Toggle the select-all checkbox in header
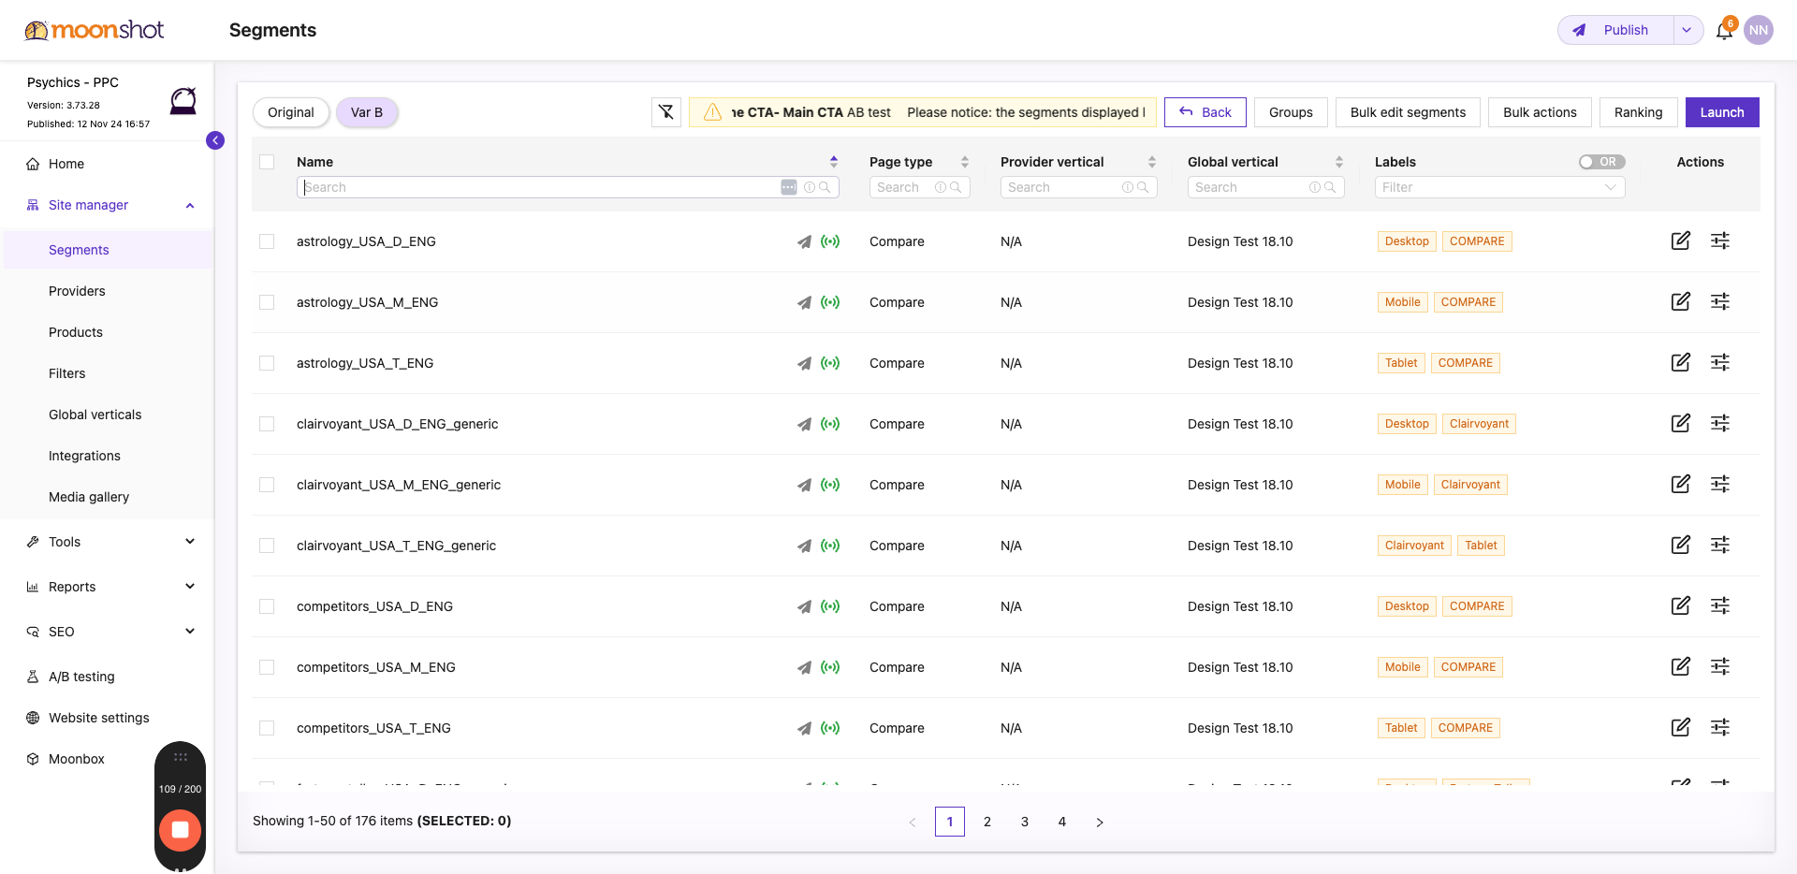This screenshot has height=874, width=1797. click(267, 162)
